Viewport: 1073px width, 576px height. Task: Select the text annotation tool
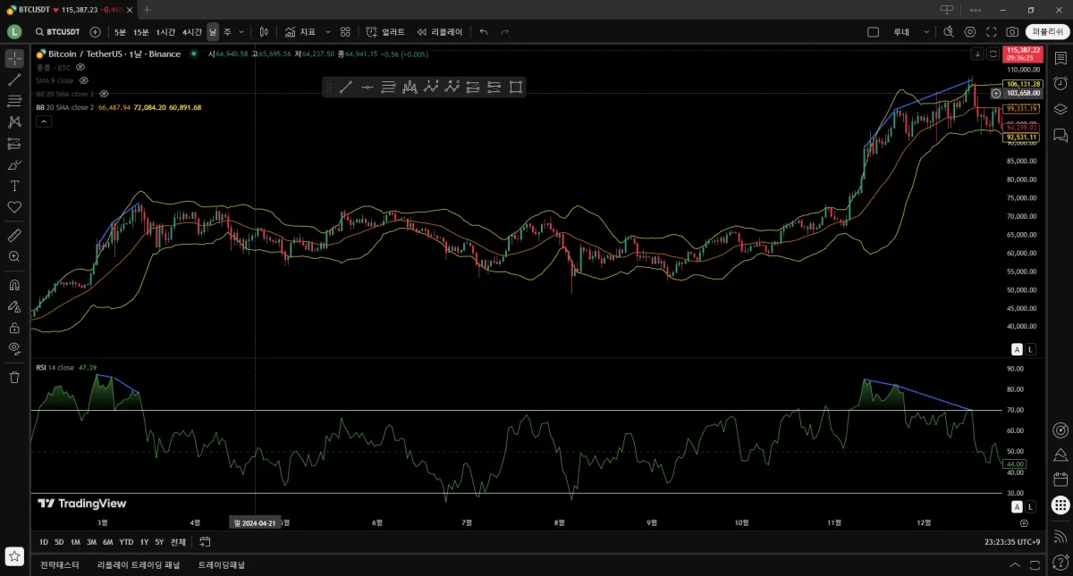(x=14, y=186)
